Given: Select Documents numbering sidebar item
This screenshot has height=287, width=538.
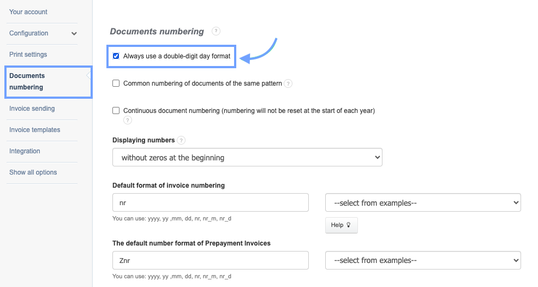Looking at the screenshot, I should (x=27, y=81).
